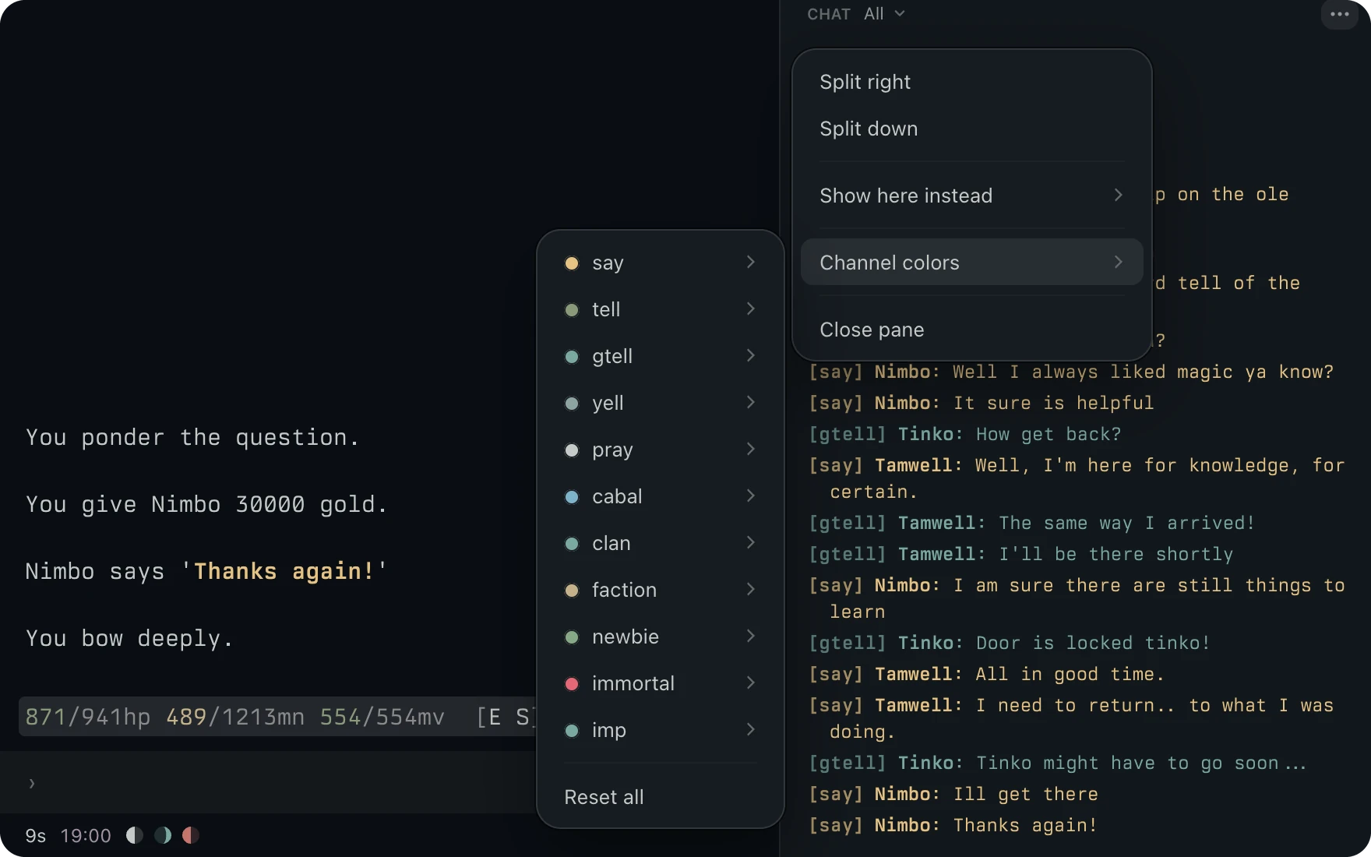Viewport: 1371px width, 857px height.
Task: Expand the gtell channel color options
Action: 661,356
